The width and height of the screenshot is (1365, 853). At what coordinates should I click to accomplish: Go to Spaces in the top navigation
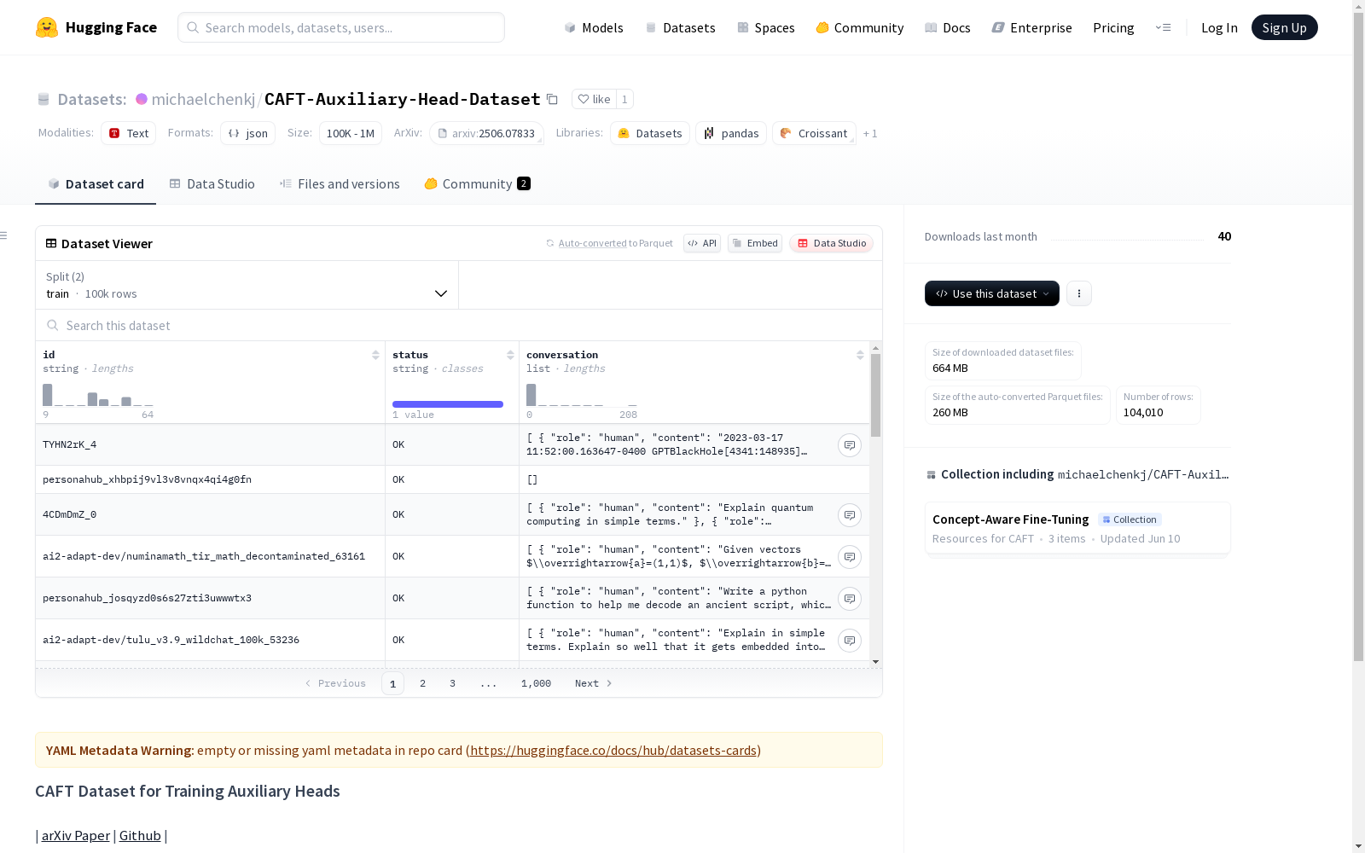pos(766,27)
